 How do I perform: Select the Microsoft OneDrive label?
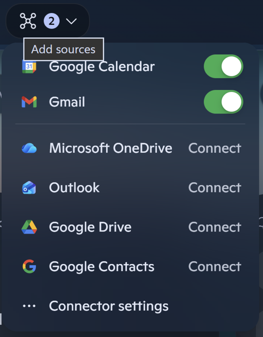coord(111,148)
